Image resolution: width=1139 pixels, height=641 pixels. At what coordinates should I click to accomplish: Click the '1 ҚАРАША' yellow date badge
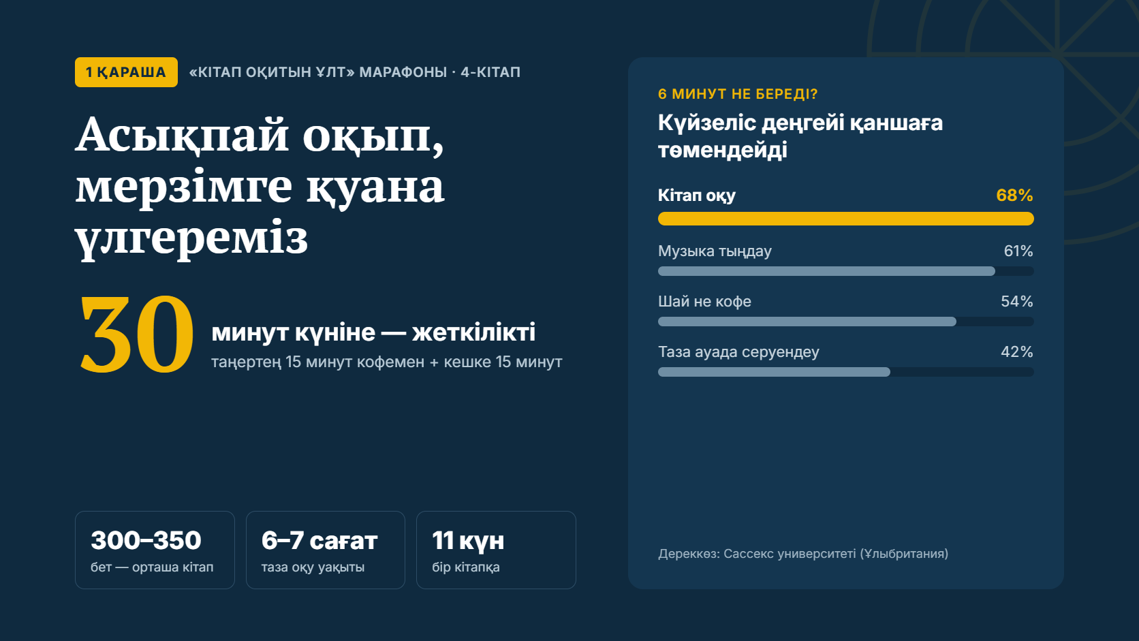126,72
